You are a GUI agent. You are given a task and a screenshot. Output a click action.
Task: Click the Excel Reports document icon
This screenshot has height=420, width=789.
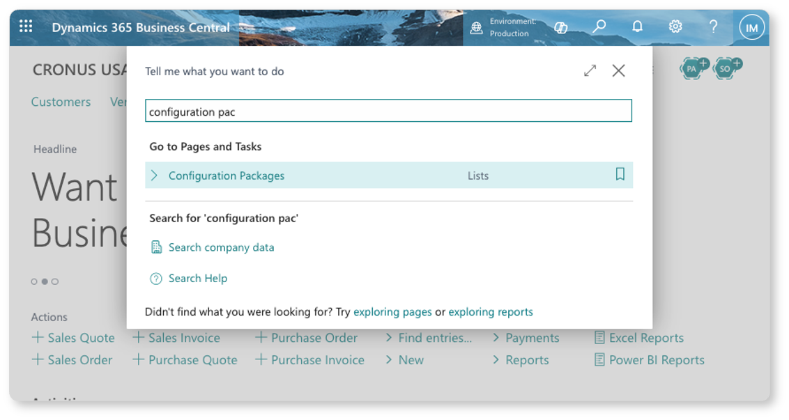coord(599,338)
